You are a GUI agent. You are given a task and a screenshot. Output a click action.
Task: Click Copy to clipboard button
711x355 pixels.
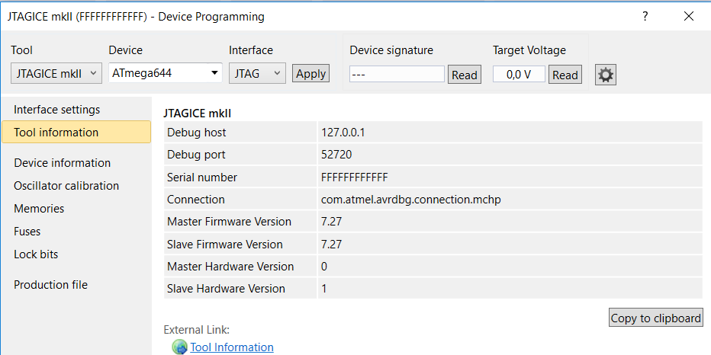pyautogui.click(x=655, y=318)
